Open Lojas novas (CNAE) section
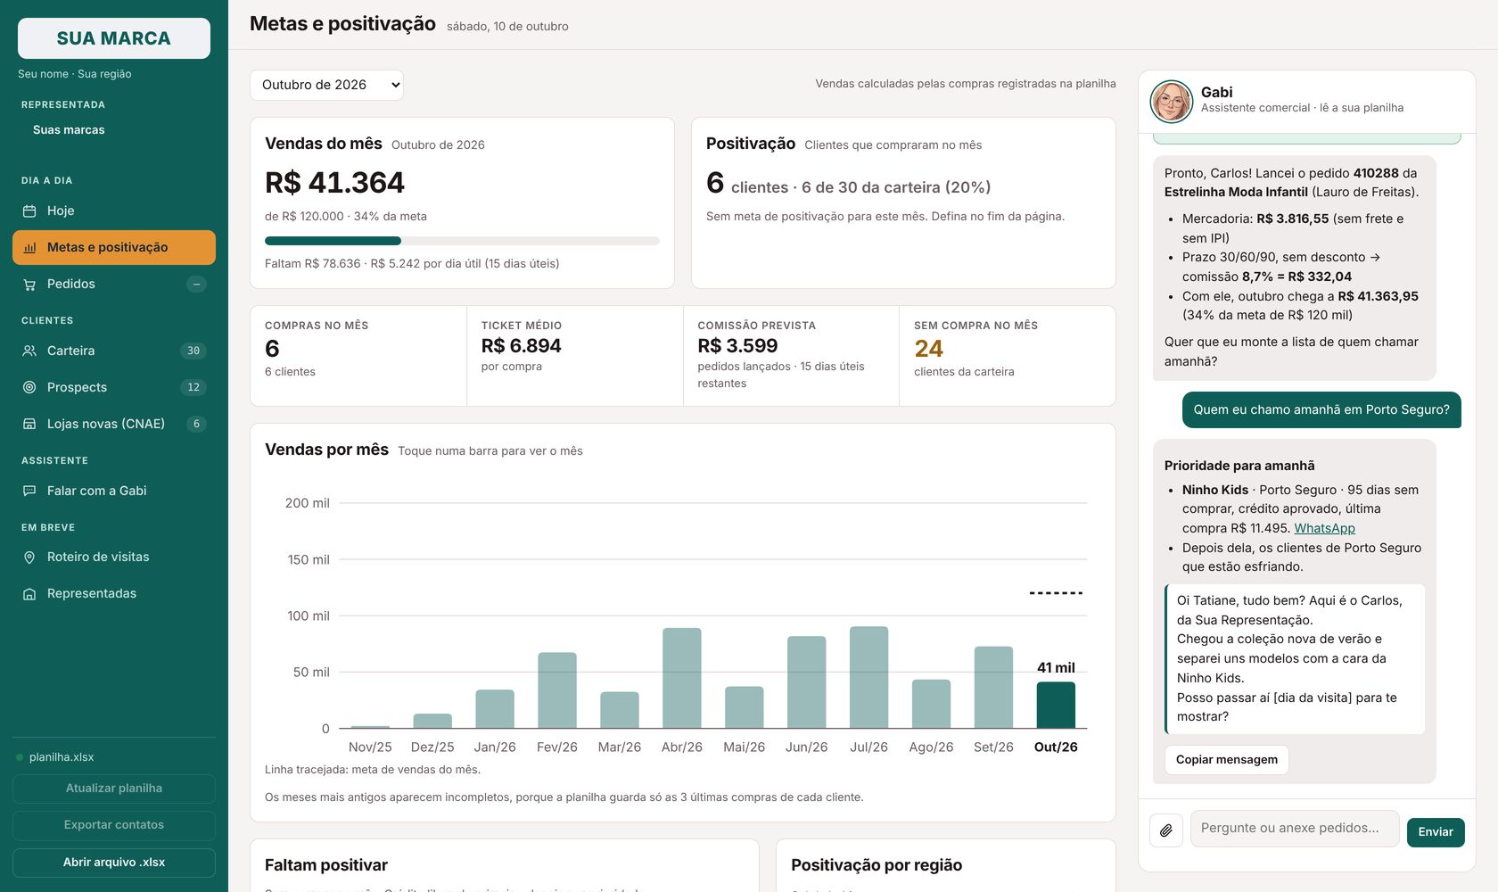This screenshot has width=1498, height=892. (x=114, y=425)
